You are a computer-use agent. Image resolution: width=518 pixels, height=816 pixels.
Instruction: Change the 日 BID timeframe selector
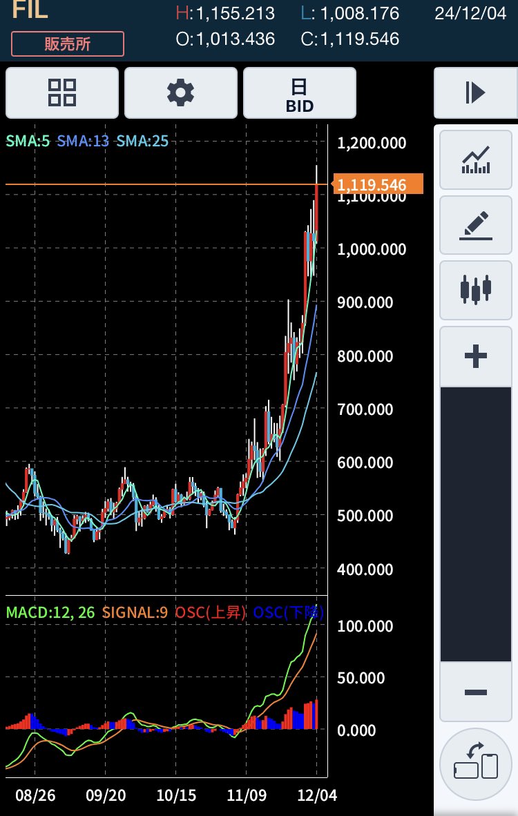click(x=299, y=93)
